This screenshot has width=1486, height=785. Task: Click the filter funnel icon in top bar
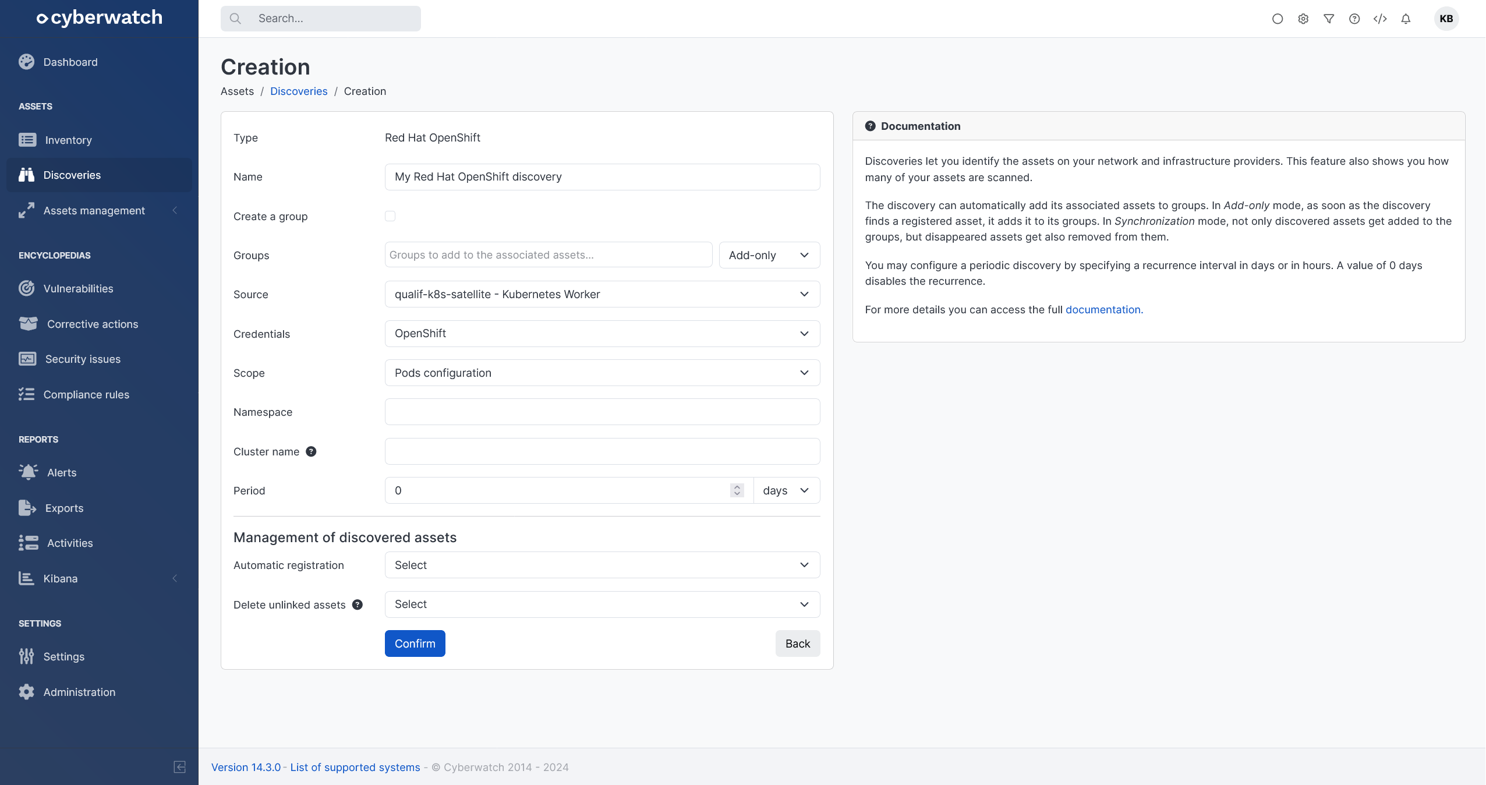click(x=1329, y=19)
